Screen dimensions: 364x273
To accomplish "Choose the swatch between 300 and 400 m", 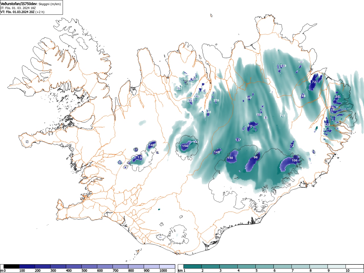I will pos(58,266).
